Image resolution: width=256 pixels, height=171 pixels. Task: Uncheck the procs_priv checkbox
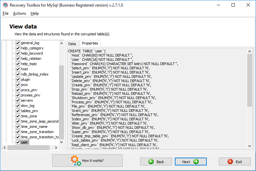(18, 90)
